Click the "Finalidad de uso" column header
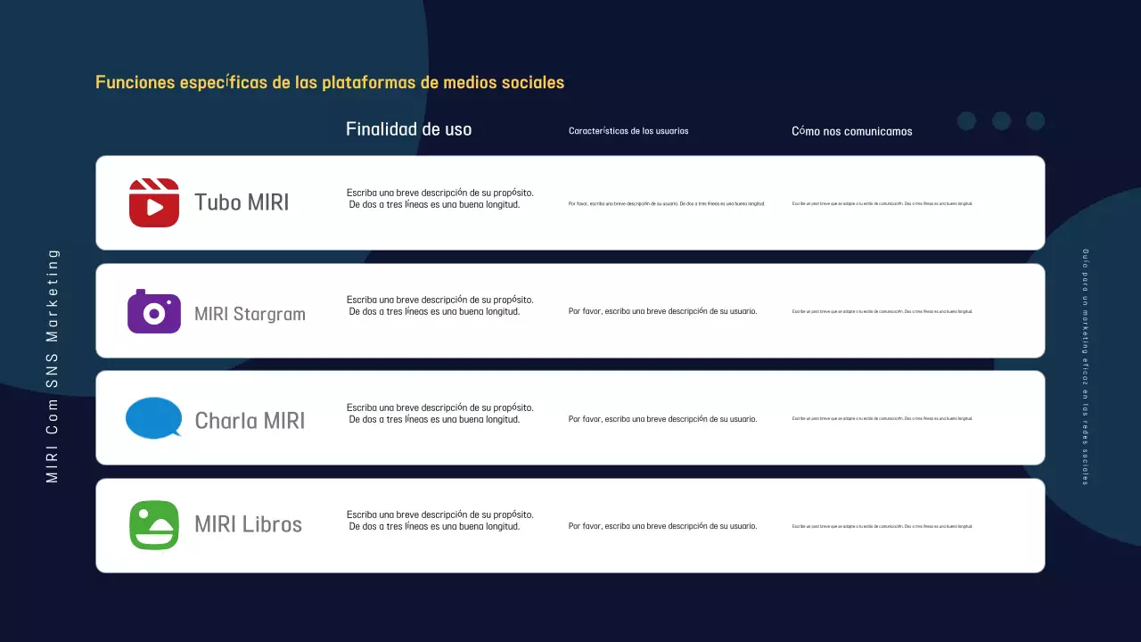Image resolution: width=1141 pixels, height=642 pixels. (x=408, y=129)
